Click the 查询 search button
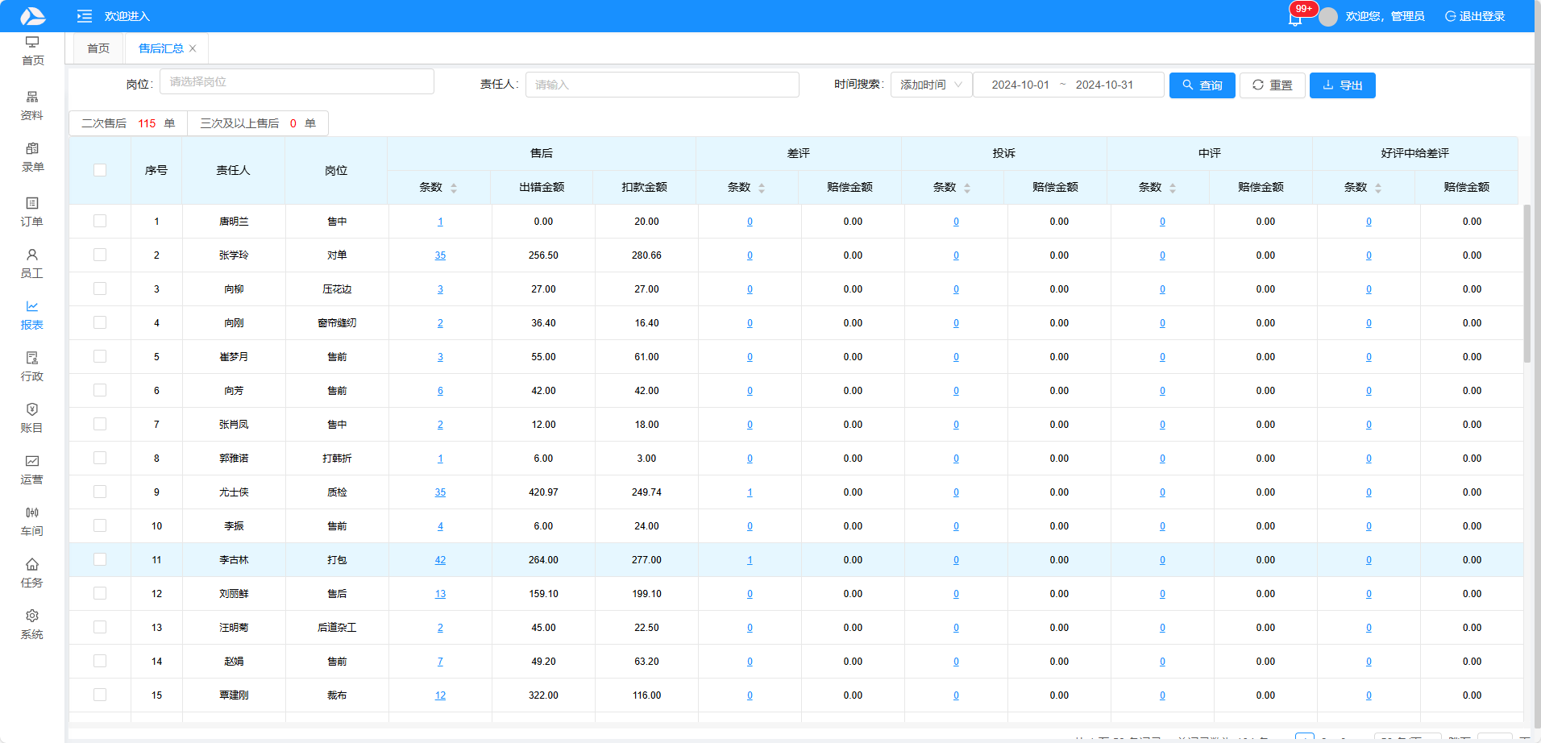The height and width of the screenshot is (743, 1541). [1202, 85]
